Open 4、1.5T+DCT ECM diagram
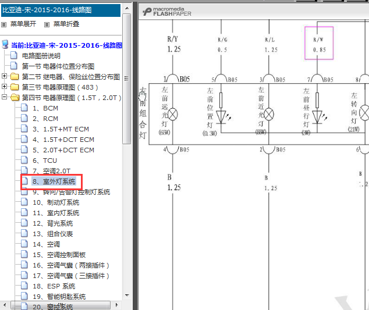The image size is (369, 310). [x=63, y=140]
